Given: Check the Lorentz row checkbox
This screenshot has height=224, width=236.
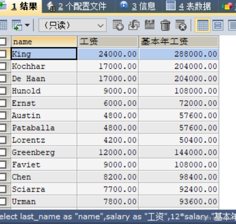Looking at the screenshot, I should (3, 140).
